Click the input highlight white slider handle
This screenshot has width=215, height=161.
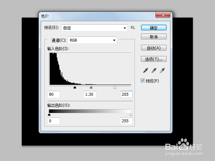coord(115,87)
